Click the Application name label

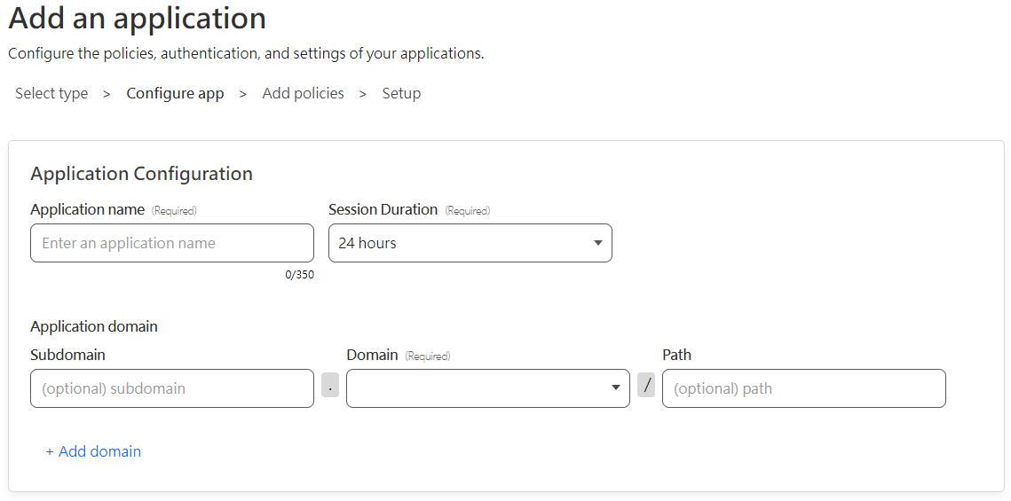87,209
